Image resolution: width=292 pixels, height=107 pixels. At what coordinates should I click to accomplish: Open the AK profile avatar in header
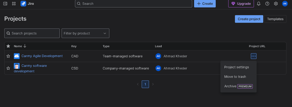(285, 3)
